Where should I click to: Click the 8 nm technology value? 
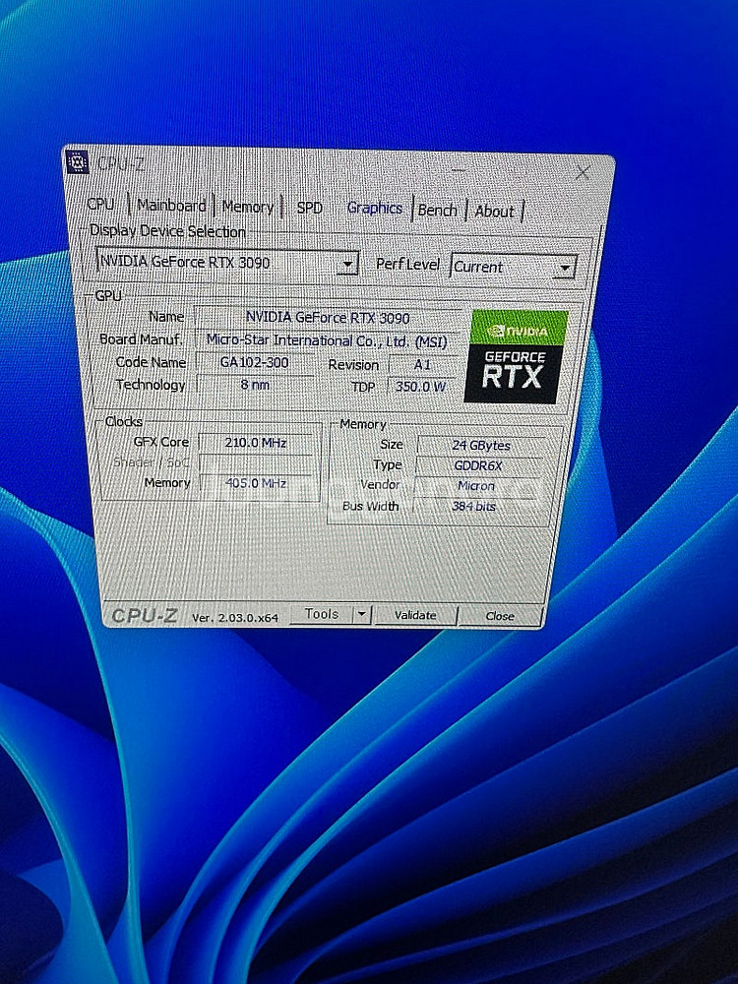[x=255, y=384]
